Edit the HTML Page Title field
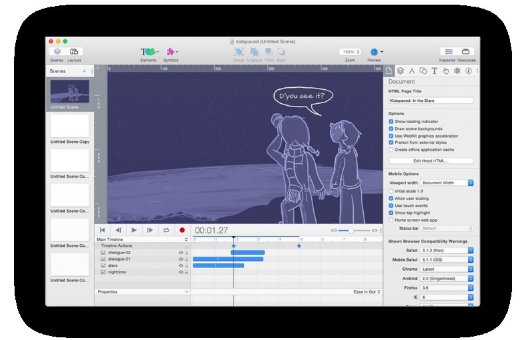Image resolution: width=532 pixels, height=340 pixels. (431, 100)
